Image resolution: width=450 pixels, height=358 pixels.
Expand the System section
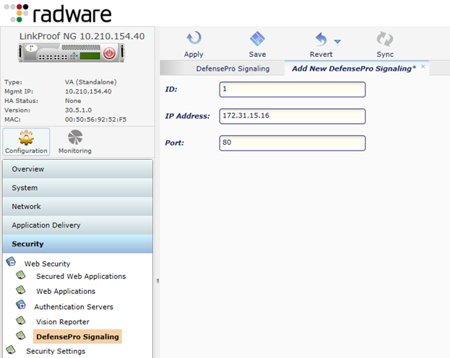[77, 188]
